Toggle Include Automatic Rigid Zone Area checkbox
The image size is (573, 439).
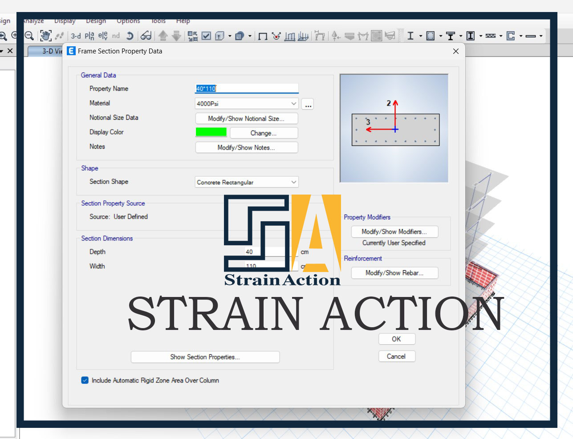point(85,380)
